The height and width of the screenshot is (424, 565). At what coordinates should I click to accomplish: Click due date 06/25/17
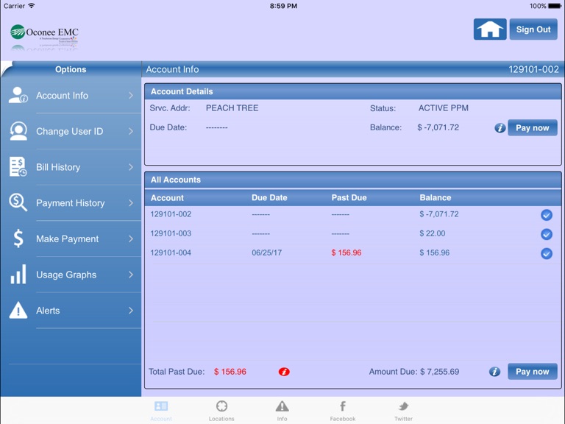[x=266, y=252]
